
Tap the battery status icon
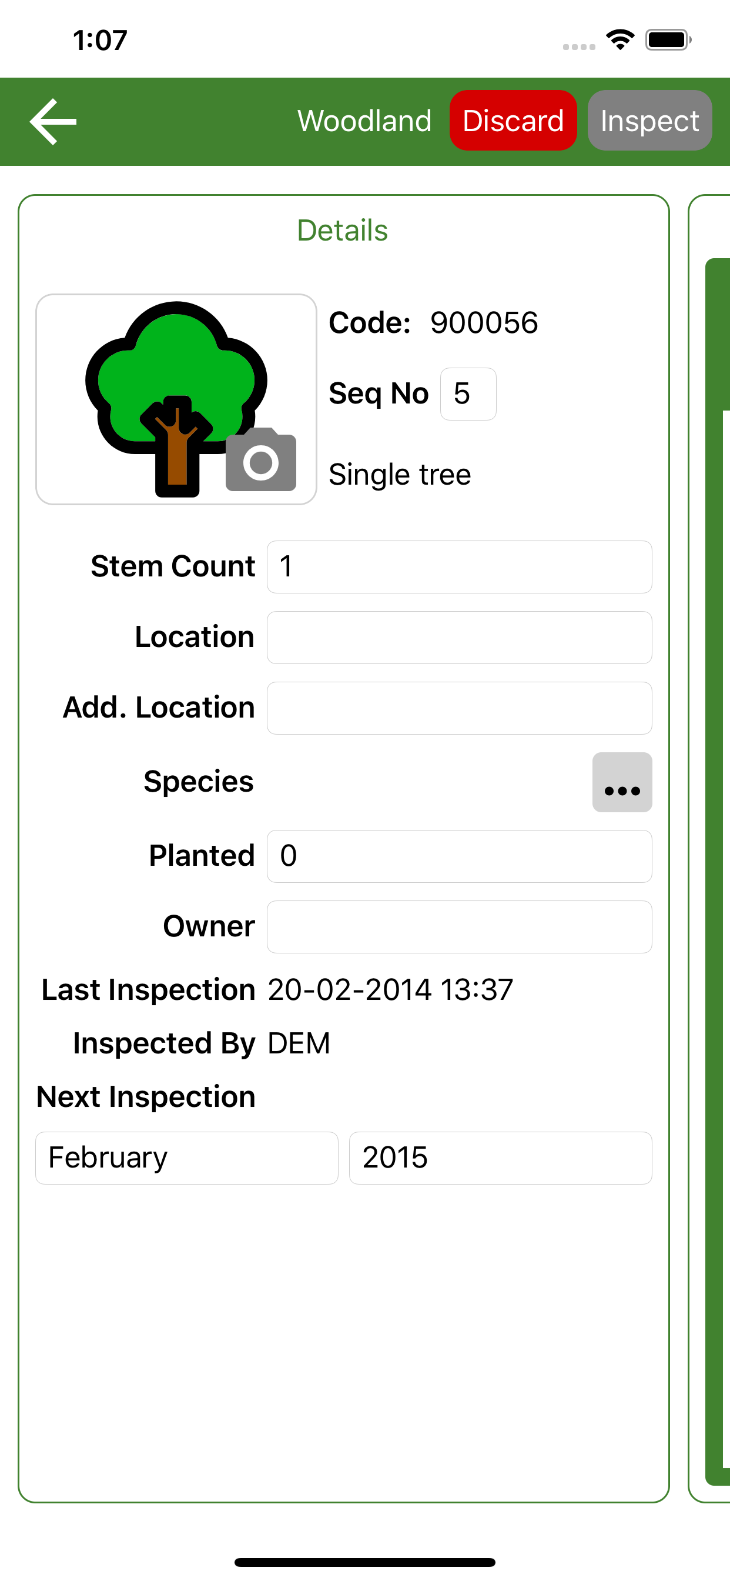(669, 40)
